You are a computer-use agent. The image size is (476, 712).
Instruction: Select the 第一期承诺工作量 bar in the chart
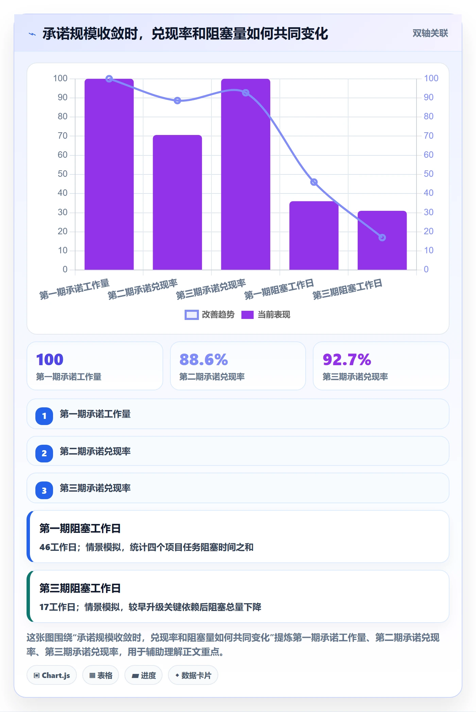(x=109, y=174)
